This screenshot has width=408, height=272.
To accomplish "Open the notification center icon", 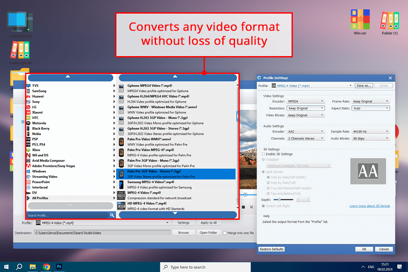I will (399, 267).
